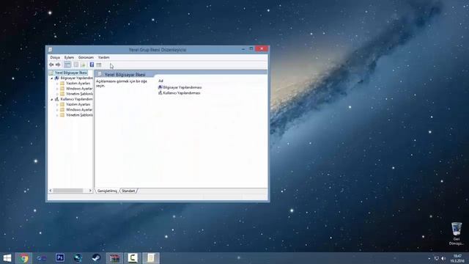469x264 pixels.
Task: Select Yazılım Ayarları under Bilgisayar Yapılandırması
Action: pos(78,84)
